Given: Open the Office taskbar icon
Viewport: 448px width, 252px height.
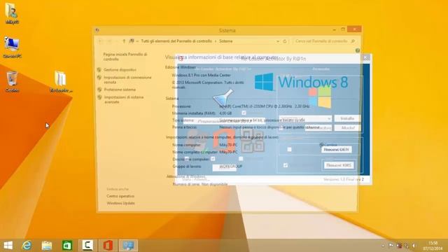Looking at the screenshot, I should click(108, 246).
